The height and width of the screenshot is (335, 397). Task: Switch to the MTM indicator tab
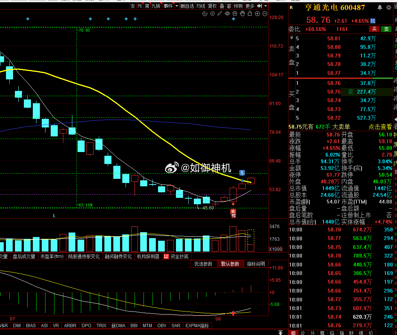tap(147, 326)
